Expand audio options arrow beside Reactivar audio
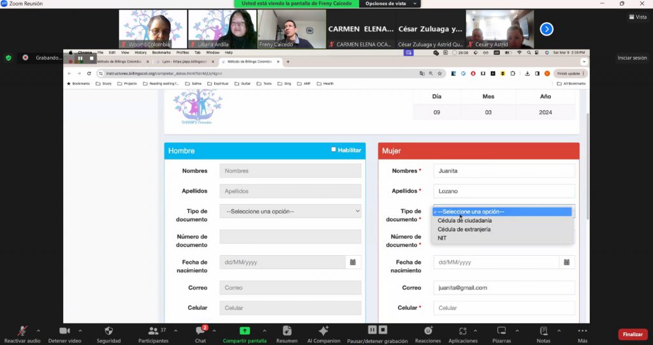The width and height of the screenshot is (653, 345). click(38, 330)
